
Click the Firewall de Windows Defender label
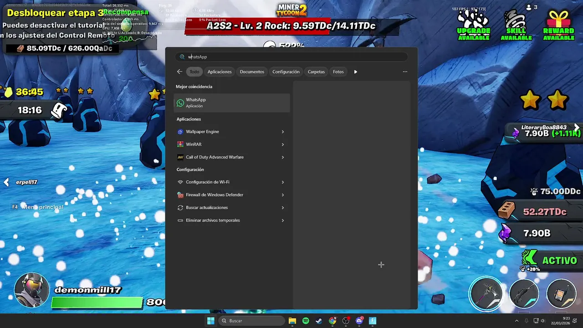[x=215, y=195]
